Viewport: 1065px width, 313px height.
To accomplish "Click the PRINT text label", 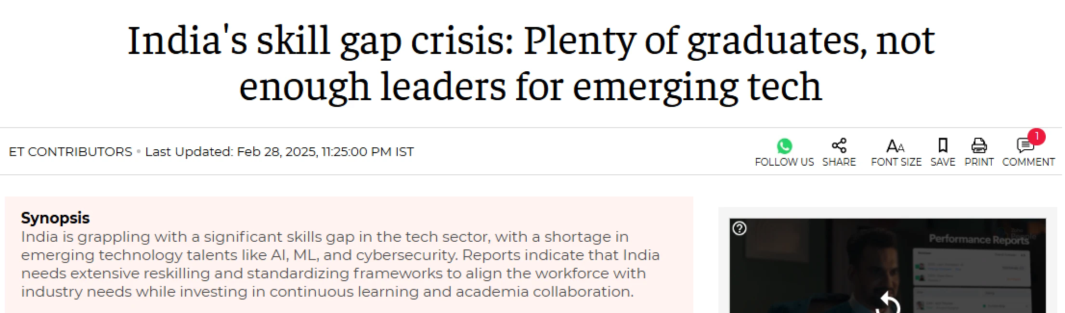I will (x=979, y=162).
